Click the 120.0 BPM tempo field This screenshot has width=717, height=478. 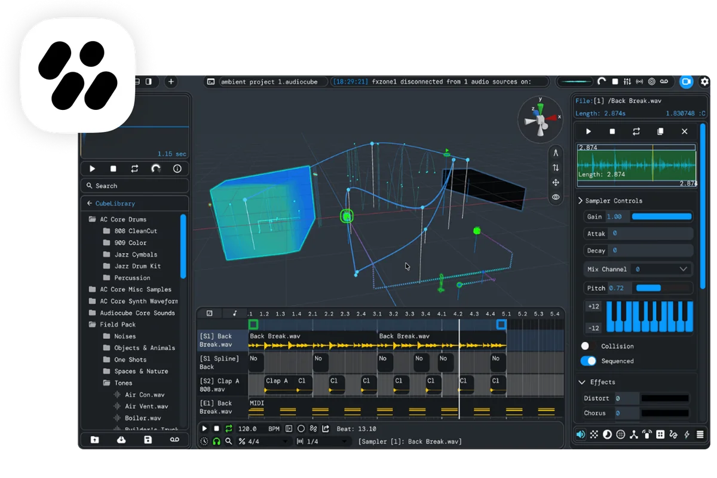pos(259,428)
